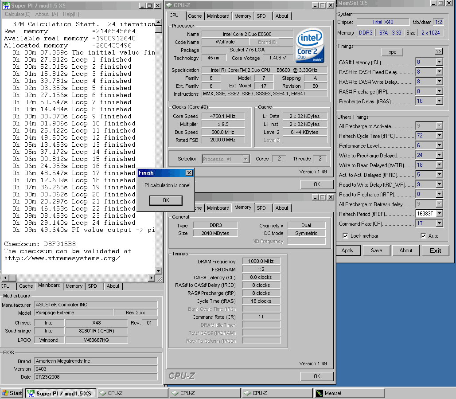Switch to Mainboard tab in top CPU-Z
Viewport: 456px width, 399px height.
(x=218, y=16)
